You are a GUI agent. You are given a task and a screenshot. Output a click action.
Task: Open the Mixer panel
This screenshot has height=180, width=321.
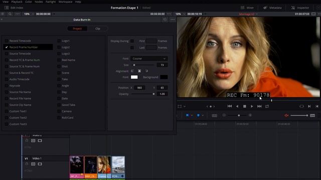click(x=247, y=8)
